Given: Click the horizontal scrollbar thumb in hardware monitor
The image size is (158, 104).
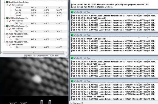Looking at the screenshot, I should 33,53.
